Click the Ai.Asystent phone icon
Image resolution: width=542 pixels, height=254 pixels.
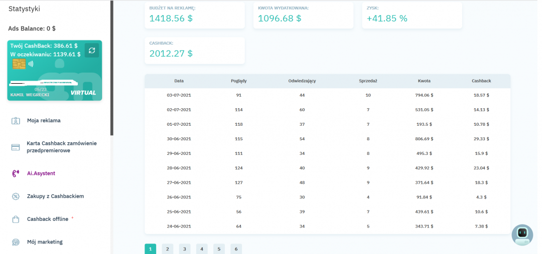tap(16, 174)
